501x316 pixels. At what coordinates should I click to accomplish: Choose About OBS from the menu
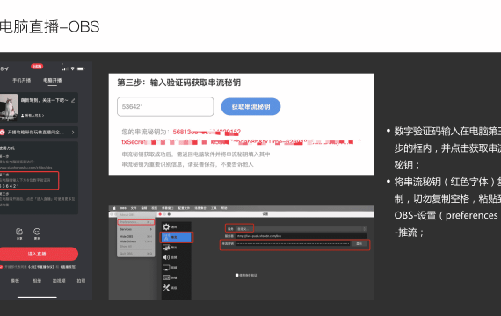pos(127,215)
